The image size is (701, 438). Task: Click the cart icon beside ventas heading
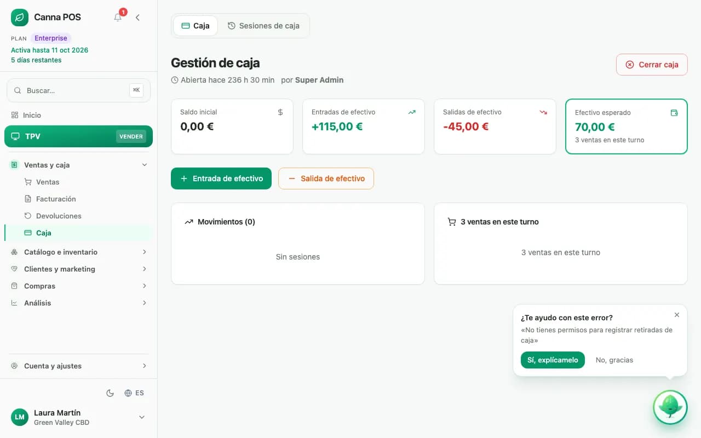pyautogui.click(x=452, y=222)
